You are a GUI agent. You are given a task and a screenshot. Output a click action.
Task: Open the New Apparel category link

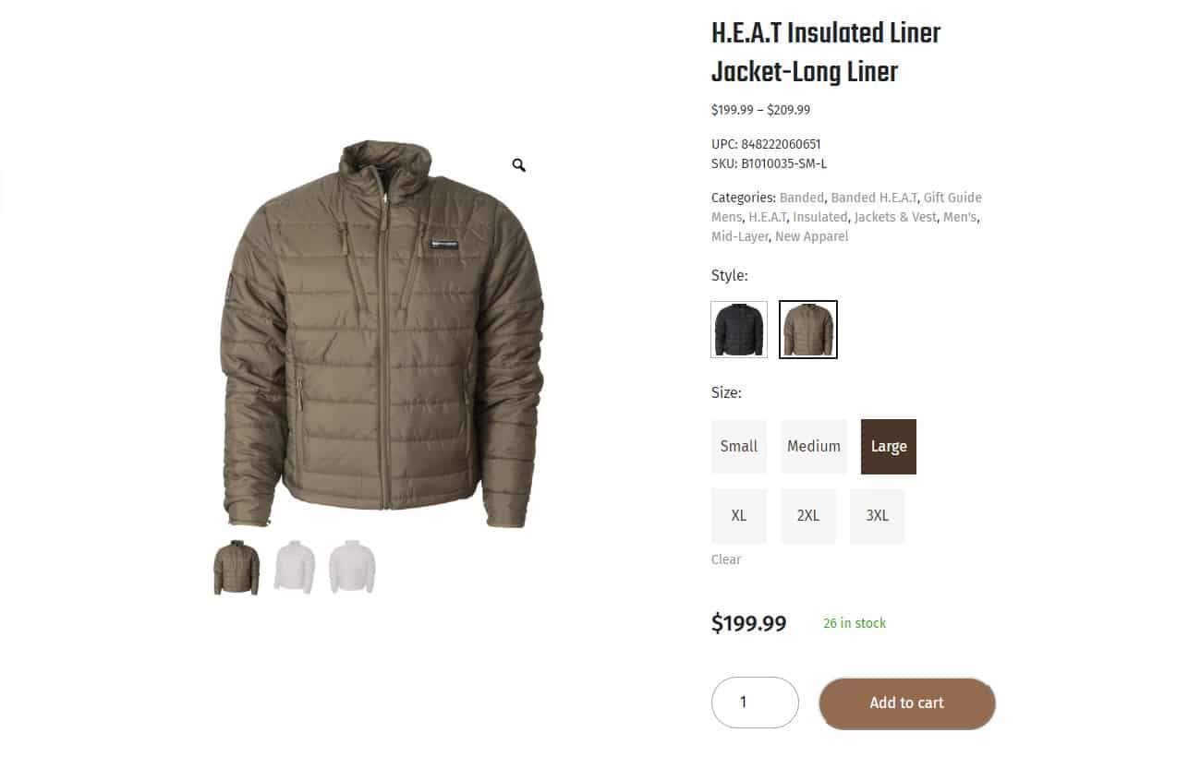point(811,236)
